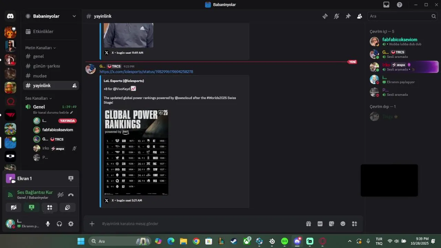Click the TRCS tag in message header
Image resolution: width=441 pixels, height=248 pixels.
pos(114,66)
